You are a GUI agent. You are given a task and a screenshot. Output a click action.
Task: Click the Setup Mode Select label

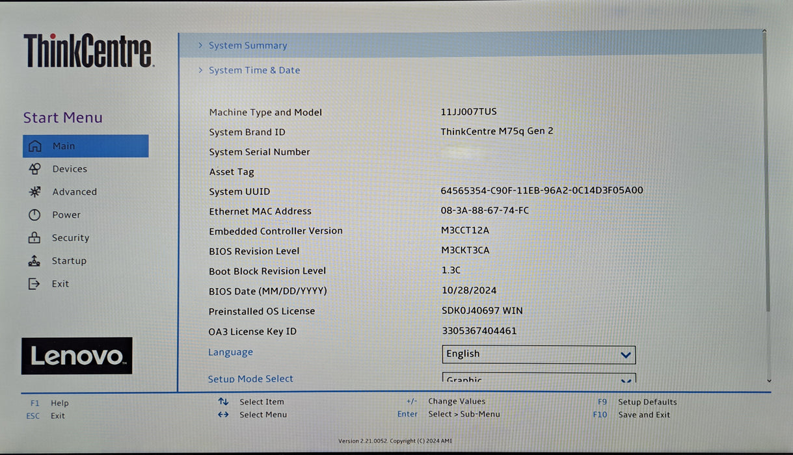click(x=250, y=379)
